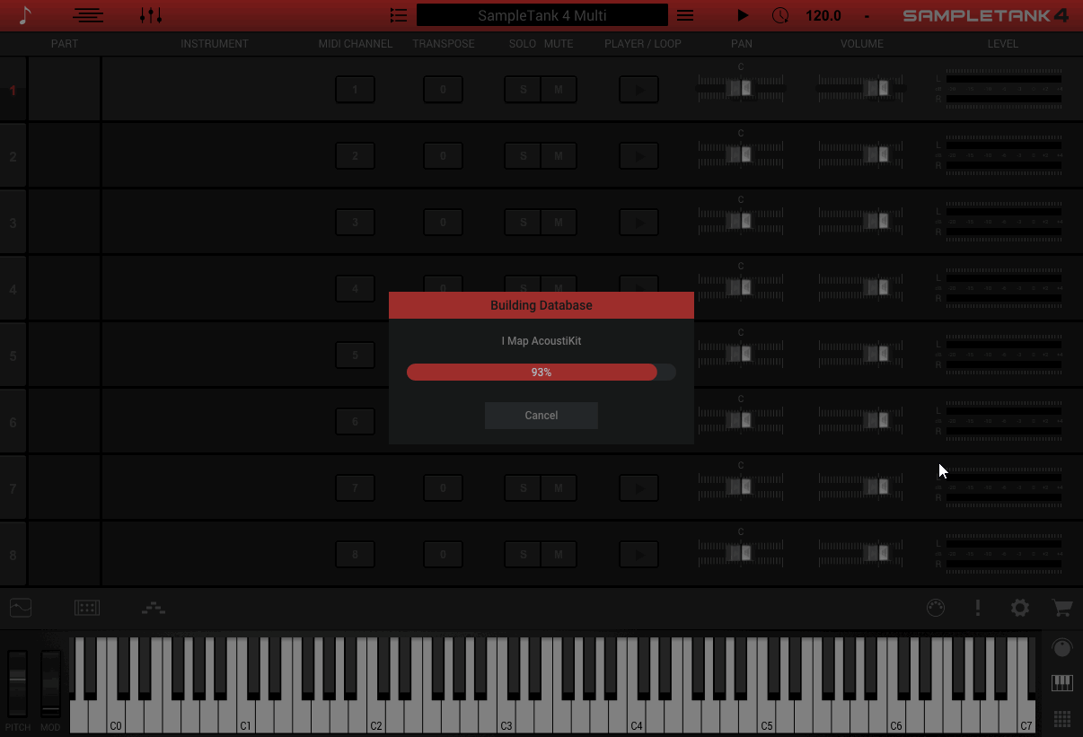Open transpose value box for part 3

443,223
